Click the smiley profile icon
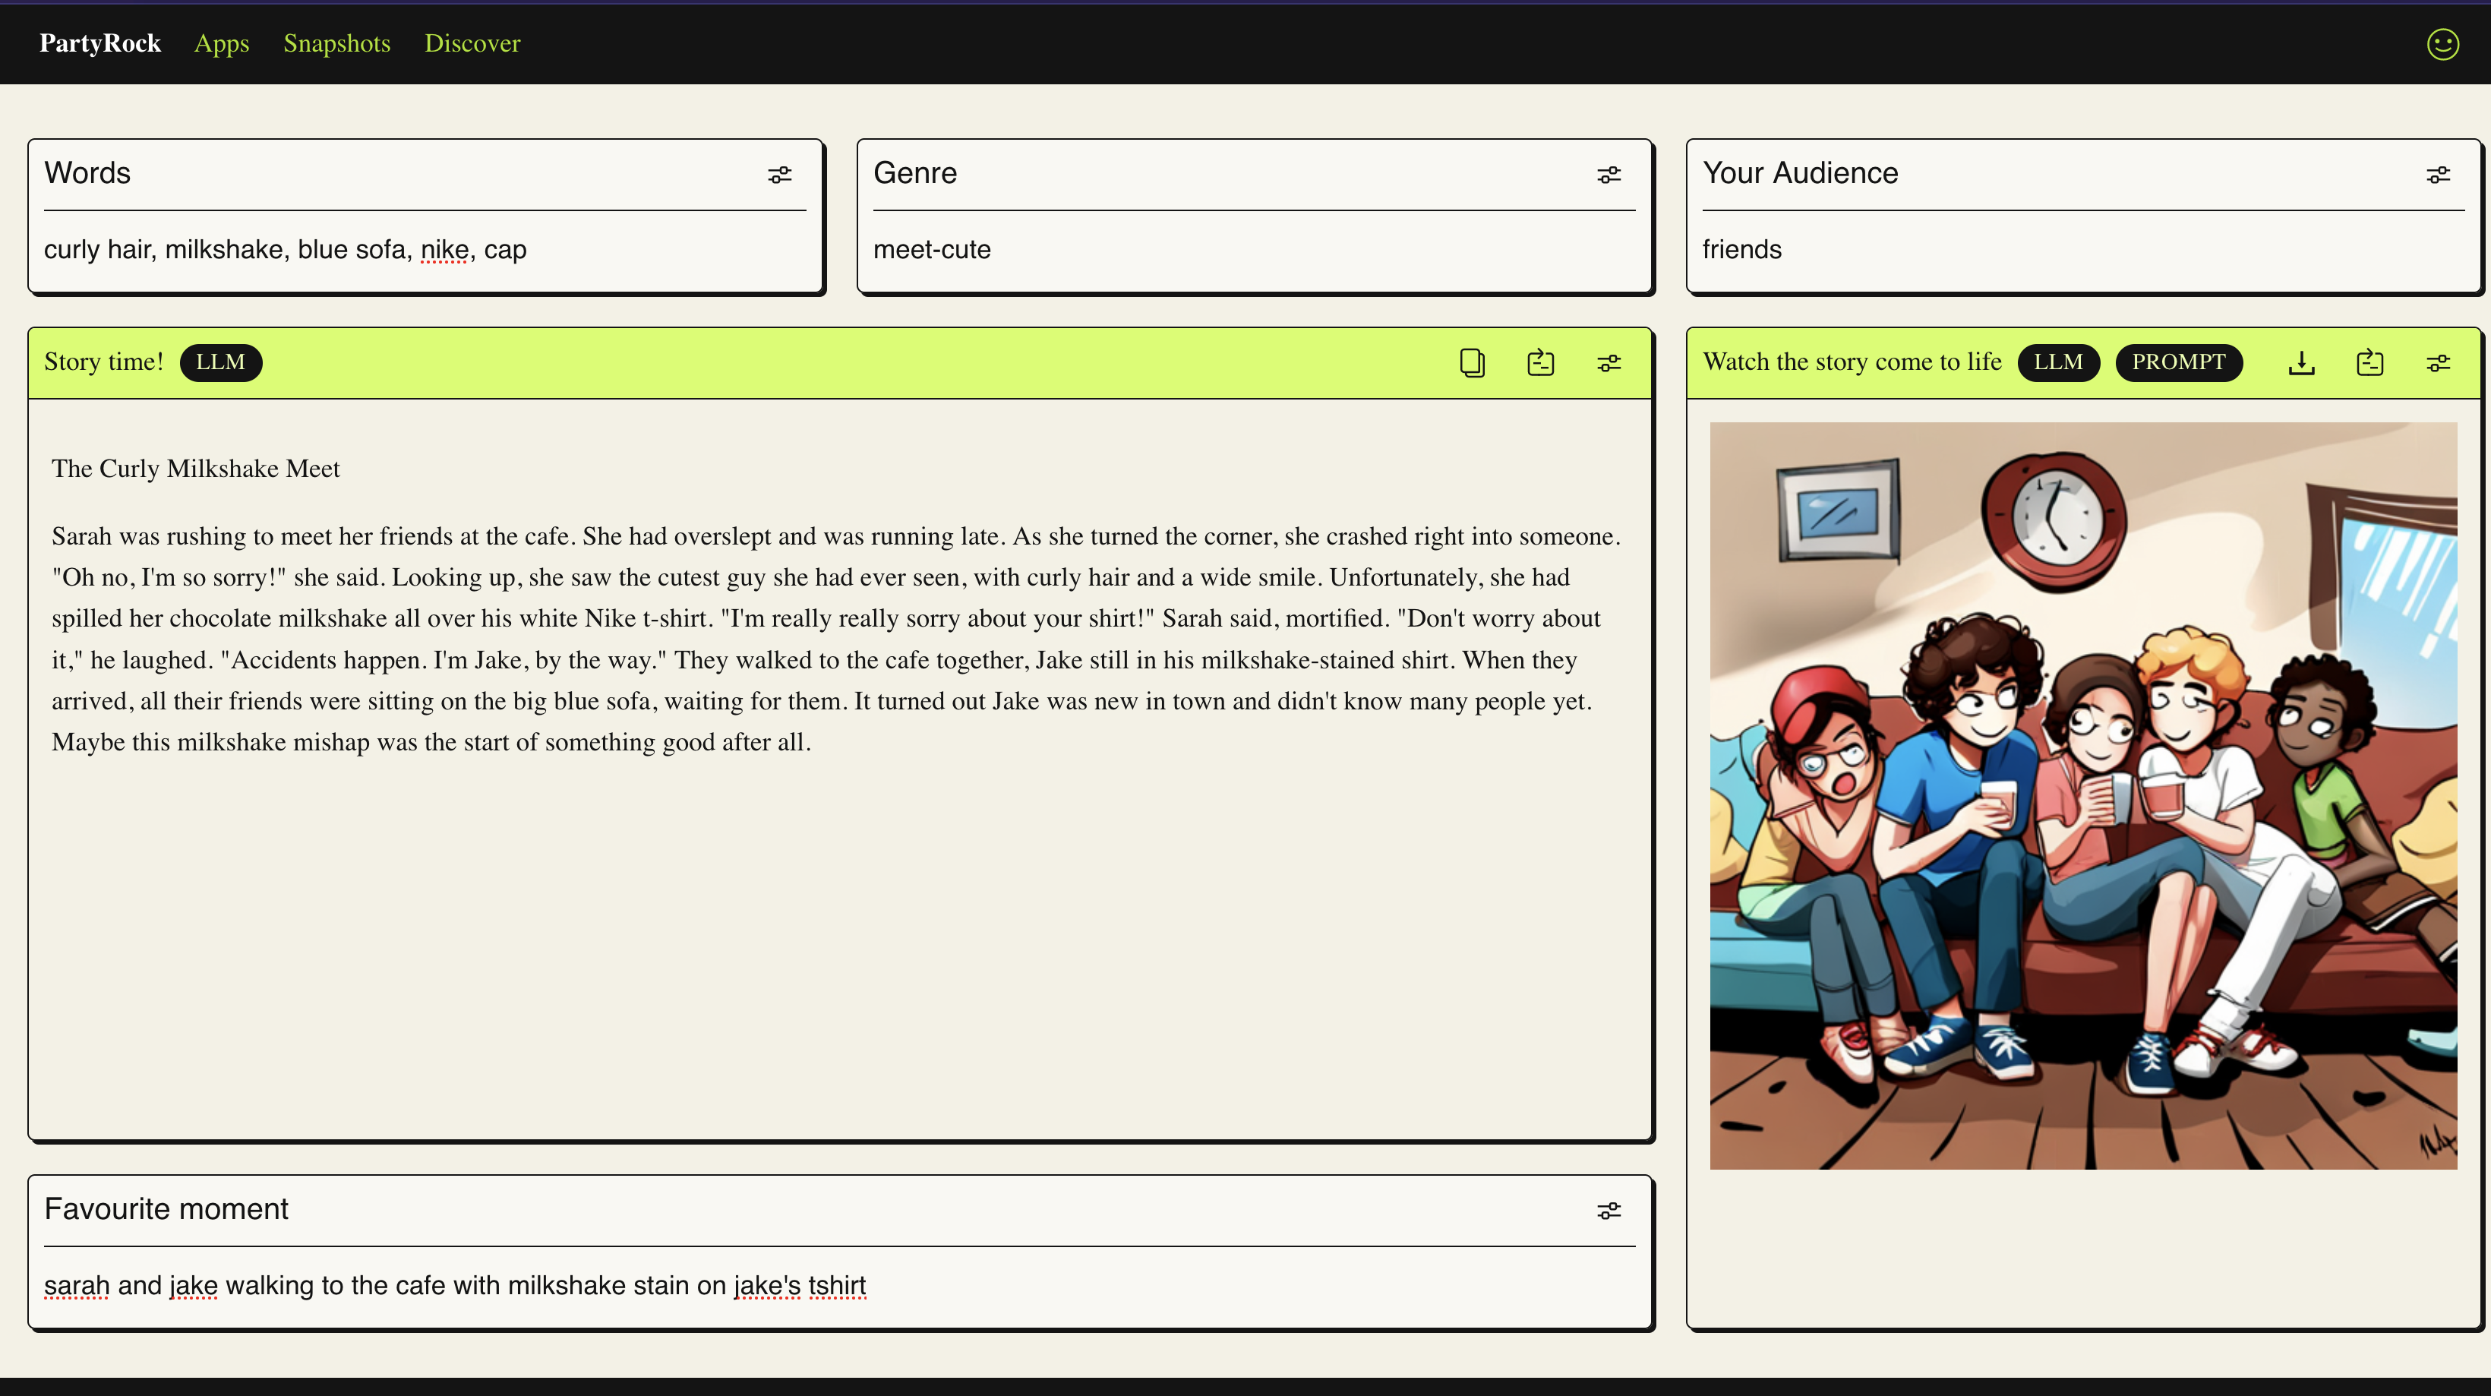This screenshot has width=2491, height=1396. pos(2442,43)
